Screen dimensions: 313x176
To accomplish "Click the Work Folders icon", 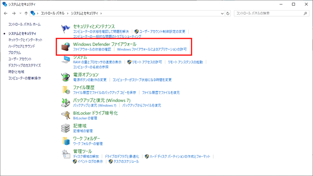I will (x=66, y=141).
